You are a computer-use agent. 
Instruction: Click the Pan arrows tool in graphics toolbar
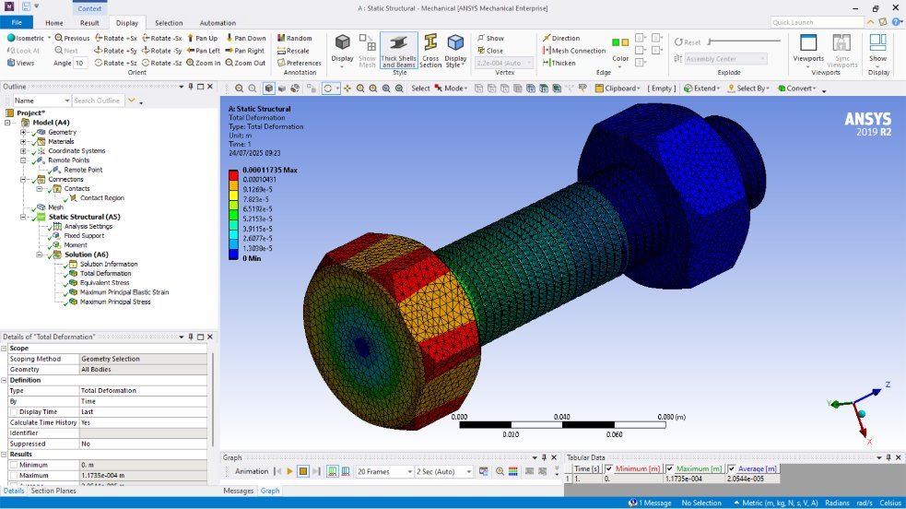(347, 89)
